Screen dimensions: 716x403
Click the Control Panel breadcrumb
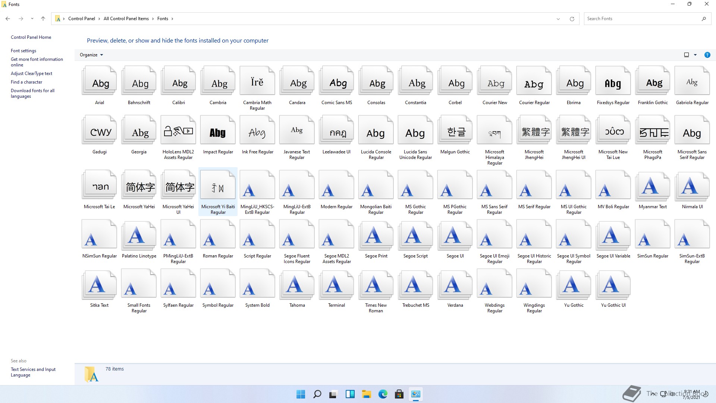(82, 19)
